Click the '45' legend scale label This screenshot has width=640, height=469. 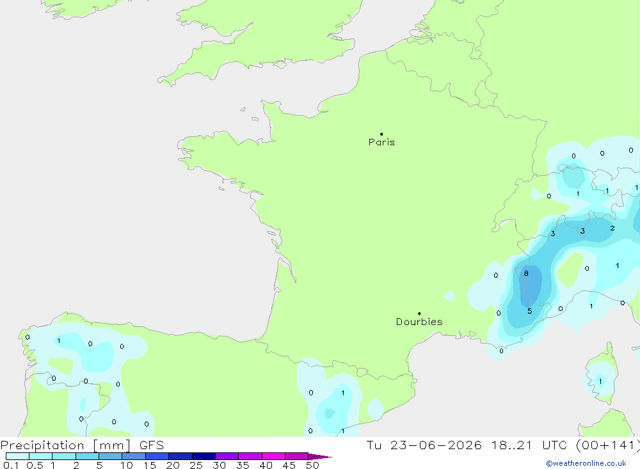click(x=289, y=465)
